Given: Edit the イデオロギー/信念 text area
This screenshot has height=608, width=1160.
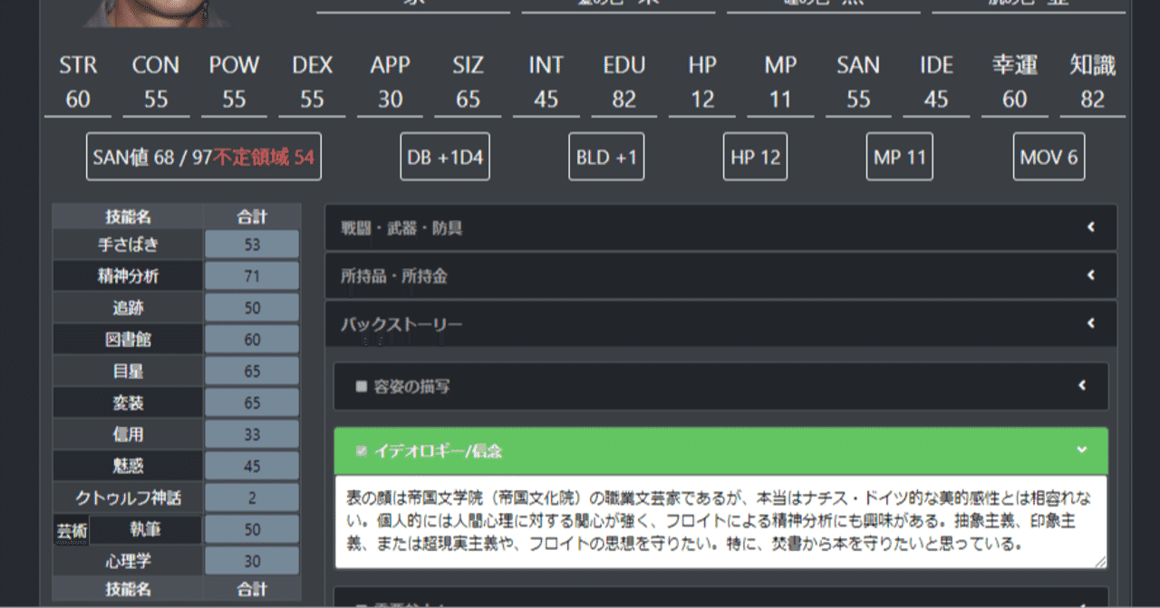Looking at the screenshot, I should click(720, 522).
